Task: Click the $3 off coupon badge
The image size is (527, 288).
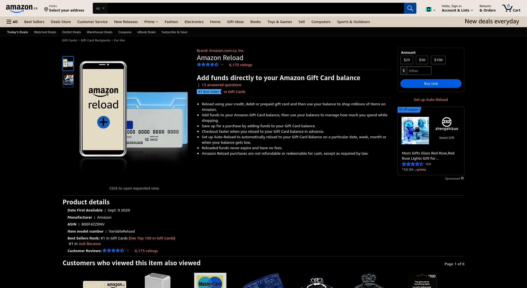Action: point(409,109)
